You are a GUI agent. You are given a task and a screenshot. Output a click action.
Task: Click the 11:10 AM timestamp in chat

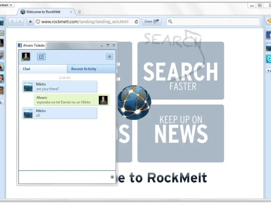point(64,78)
